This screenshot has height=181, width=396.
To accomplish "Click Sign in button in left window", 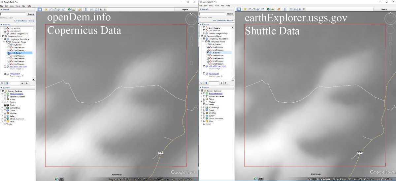I will click(x=185, y=10).
